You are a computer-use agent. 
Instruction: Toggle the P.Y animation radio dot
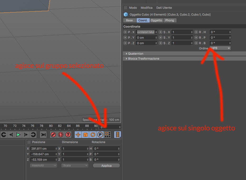point(125,38)
